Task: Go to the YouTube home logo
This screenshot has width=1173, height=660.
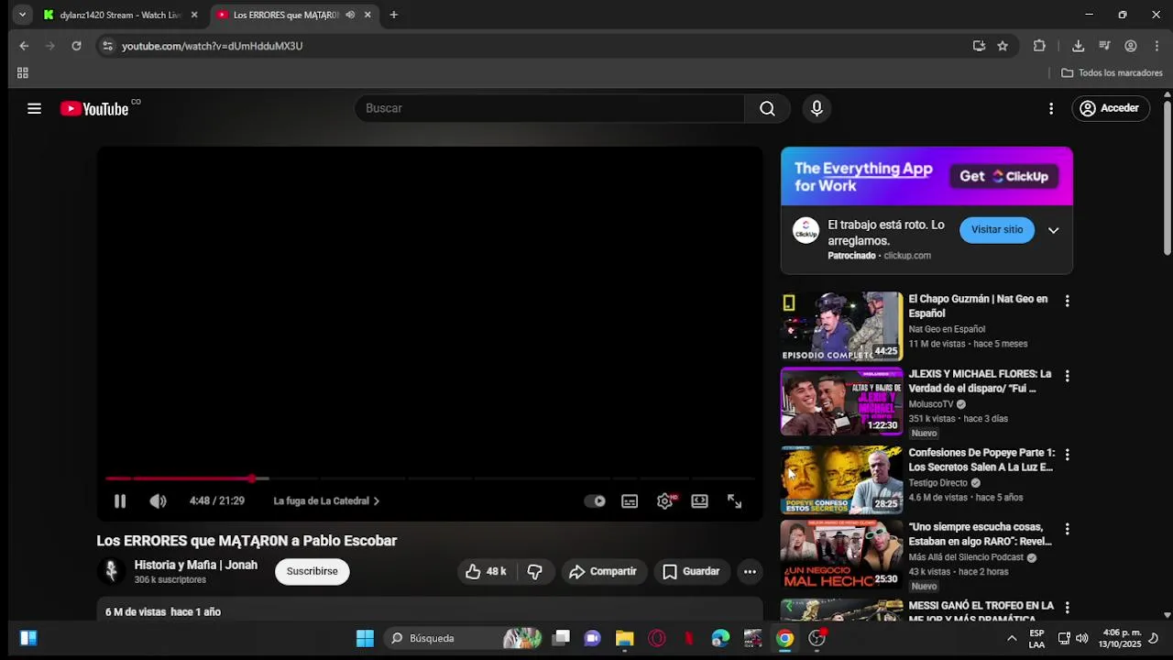Action: (x=95, y=109)
